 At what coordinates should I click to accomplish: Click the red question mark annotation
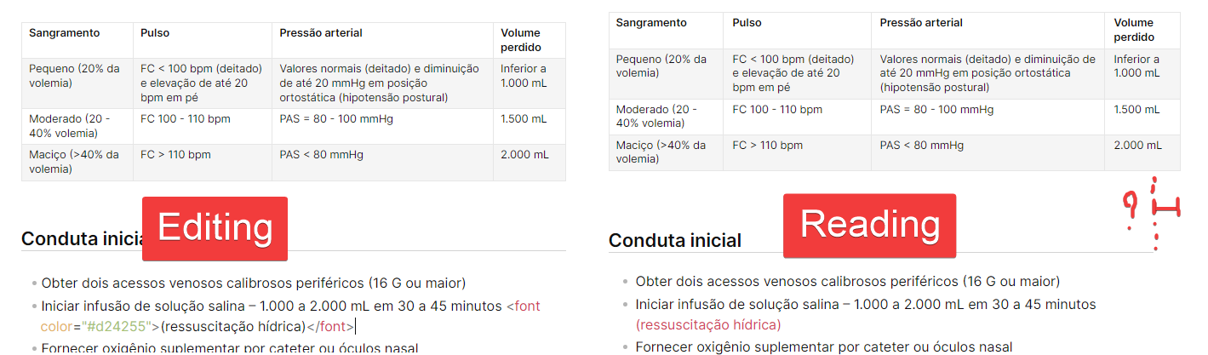(x=1131, y=209)
